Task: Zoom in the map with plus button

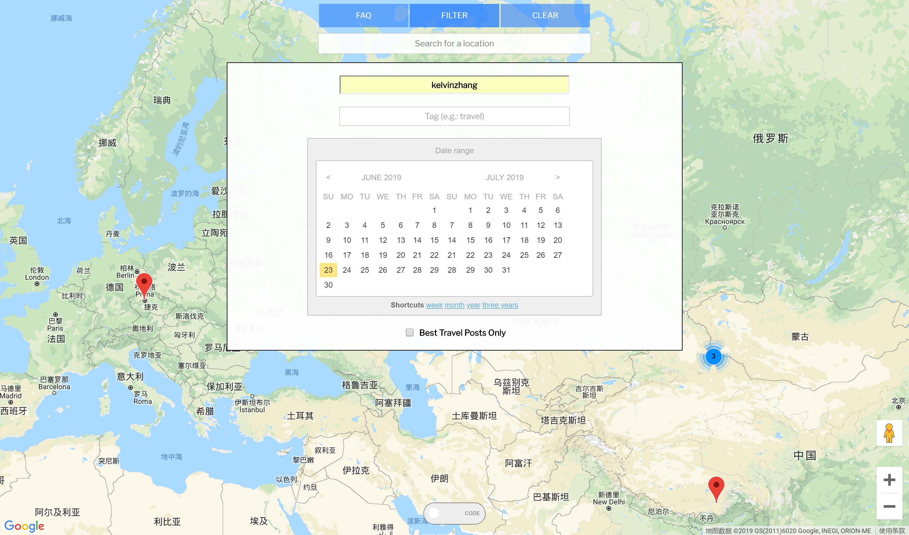Action: tap(889, 480)
